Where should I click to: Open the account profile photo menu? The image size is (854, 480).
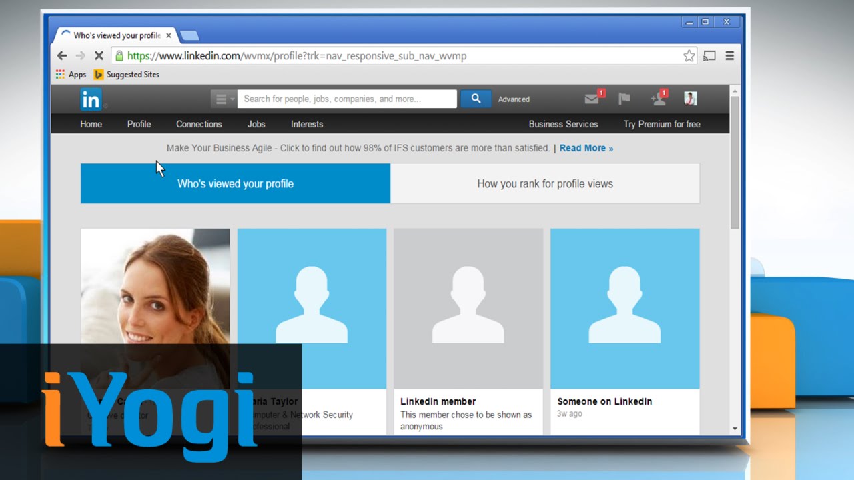point(691,99)
